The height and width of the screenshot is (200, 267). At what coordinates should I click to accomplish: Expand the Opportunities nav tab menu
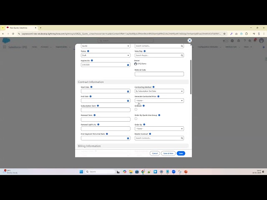(x=70, y=47)
